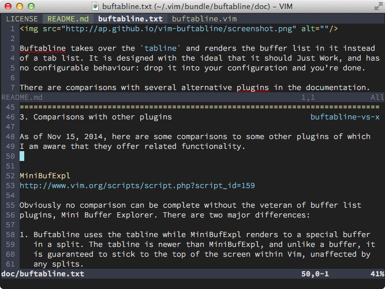Viewport: 385px width, 289px height.
Task: Click the README.md split status line
Action: 193,97
